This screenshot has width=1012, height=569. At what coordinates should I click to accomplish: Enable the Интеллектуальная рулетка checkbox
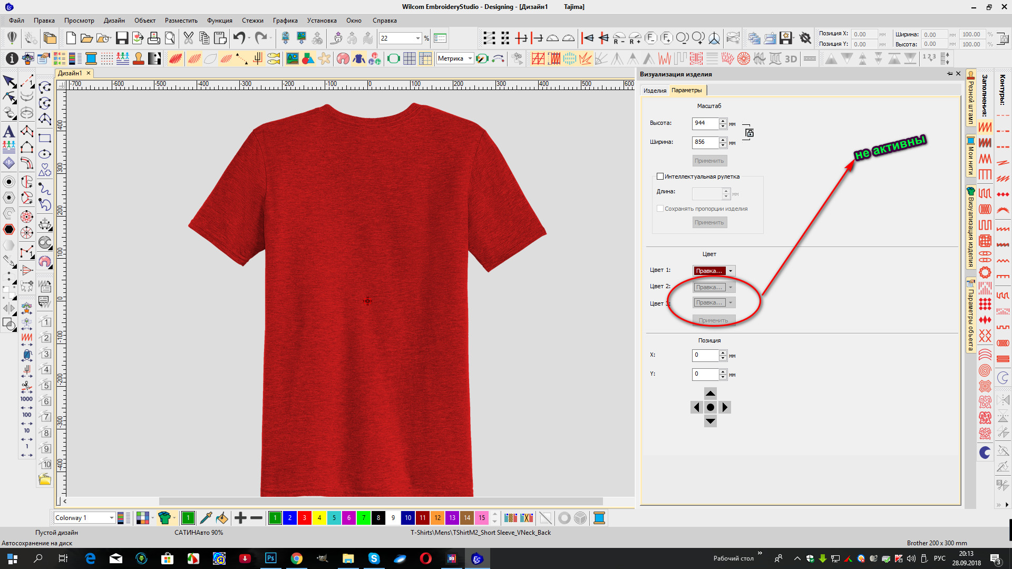(x=660, y=176)
